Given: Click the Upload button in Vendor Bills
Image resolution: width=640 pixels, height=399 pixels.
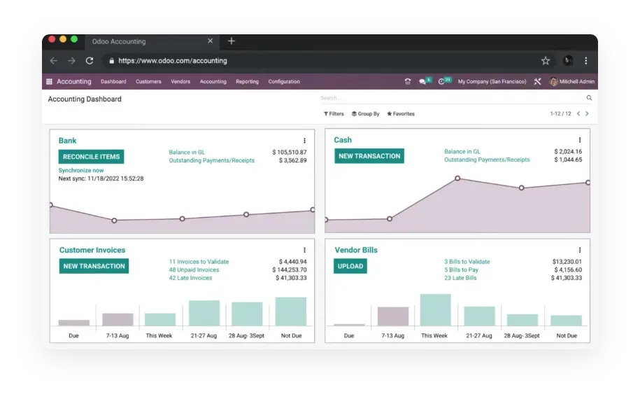Looking at the screenshot, I should [x=350, y=266].
